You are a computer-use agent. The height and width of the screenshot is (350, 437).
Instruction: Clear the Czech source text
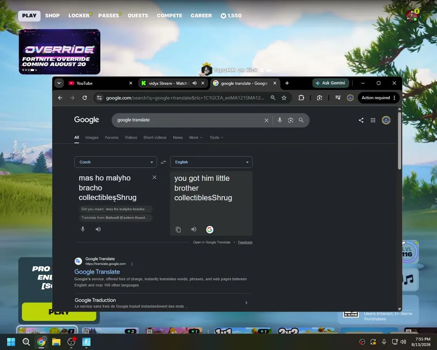click(154, 177)
